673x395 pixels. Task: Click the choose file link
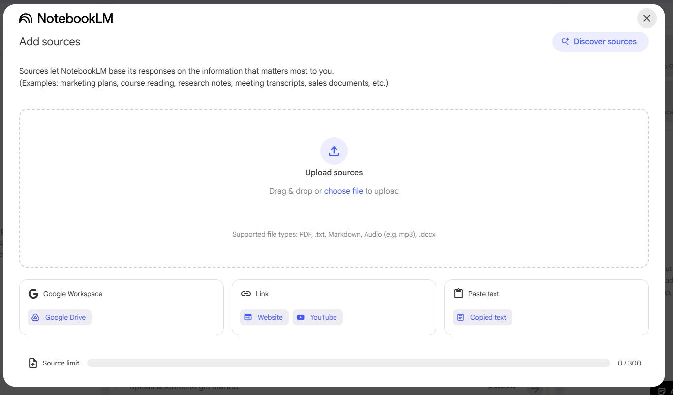343,191
